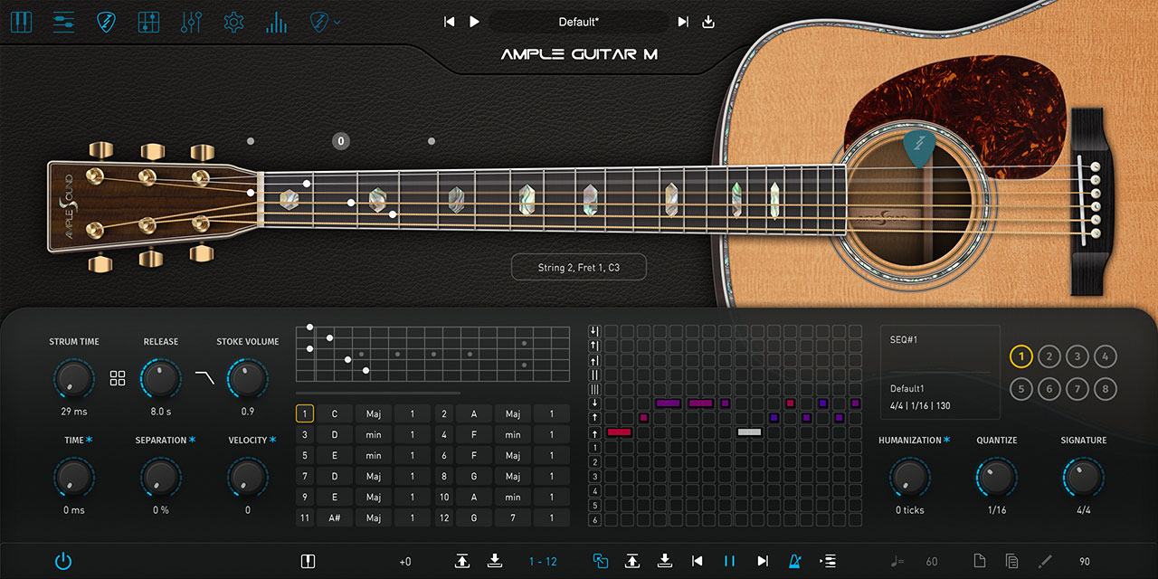Select sequence slot 3
The width and height of the screenshot is (1158, 579).
click(1077, 356)
